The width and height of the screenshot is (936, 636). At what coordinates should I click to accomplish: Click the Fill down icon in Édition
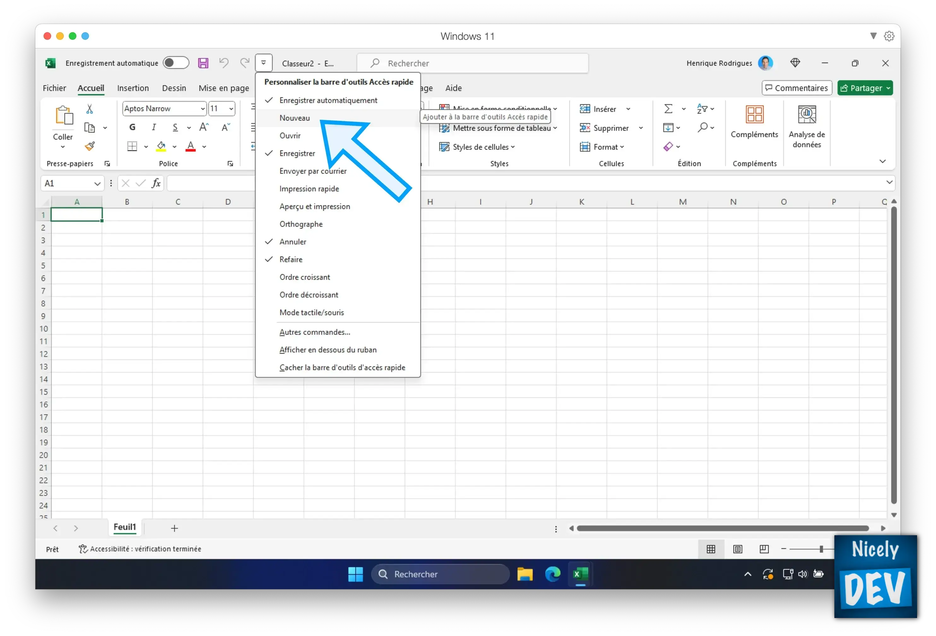668,128
